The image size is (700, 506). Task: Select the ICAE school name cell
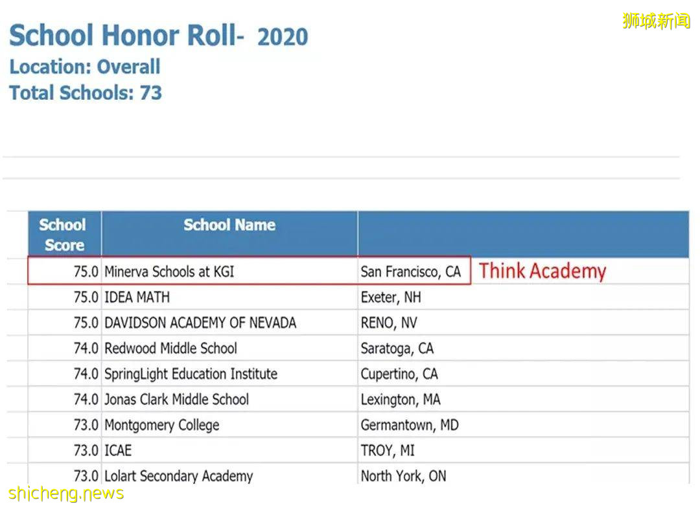[118, 450]
